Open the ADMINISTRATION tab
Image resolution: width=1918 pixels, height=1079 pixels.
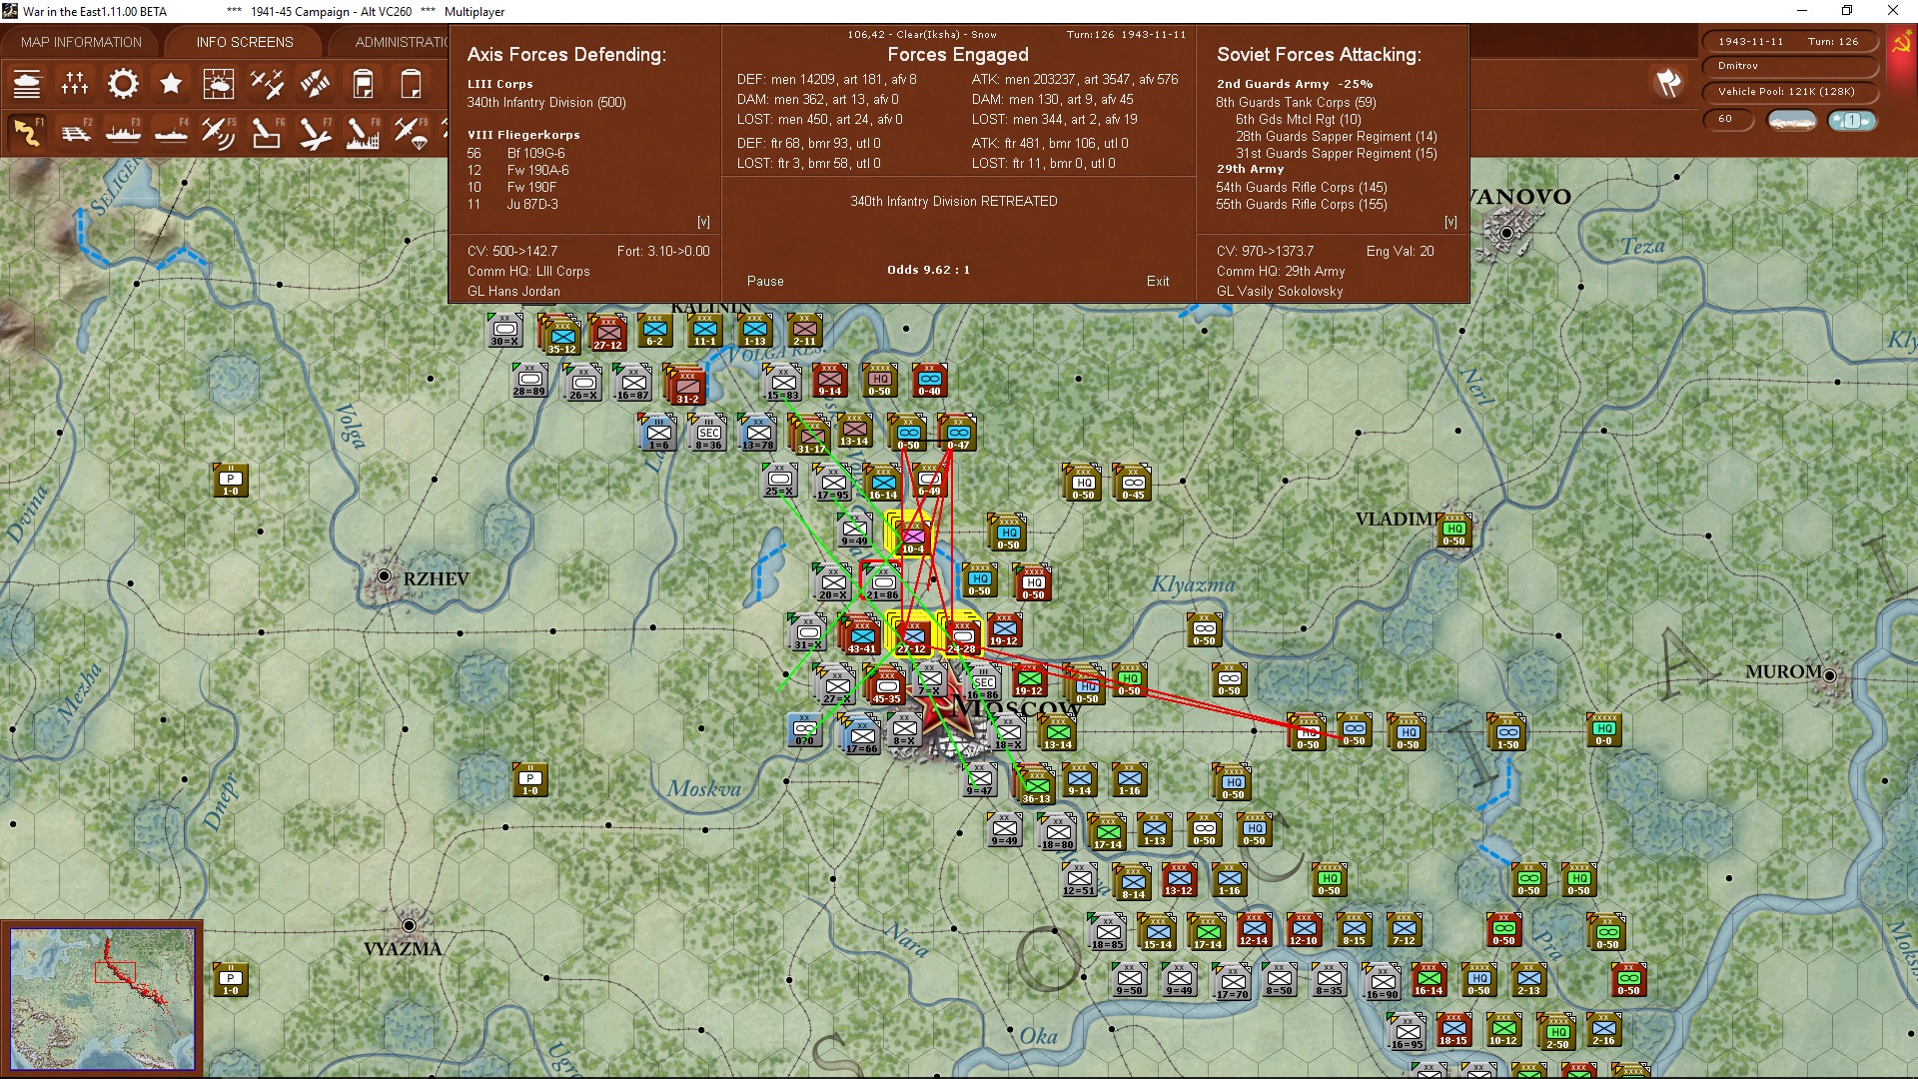400,42
